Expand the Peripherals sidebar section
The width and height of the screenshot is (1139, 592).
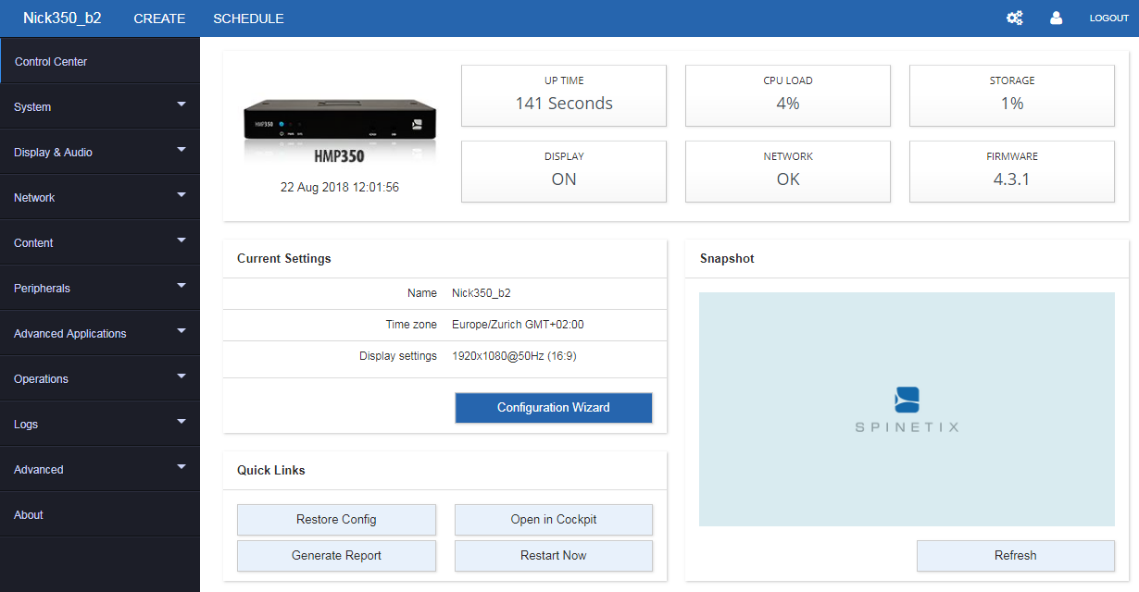click(100, 288)
